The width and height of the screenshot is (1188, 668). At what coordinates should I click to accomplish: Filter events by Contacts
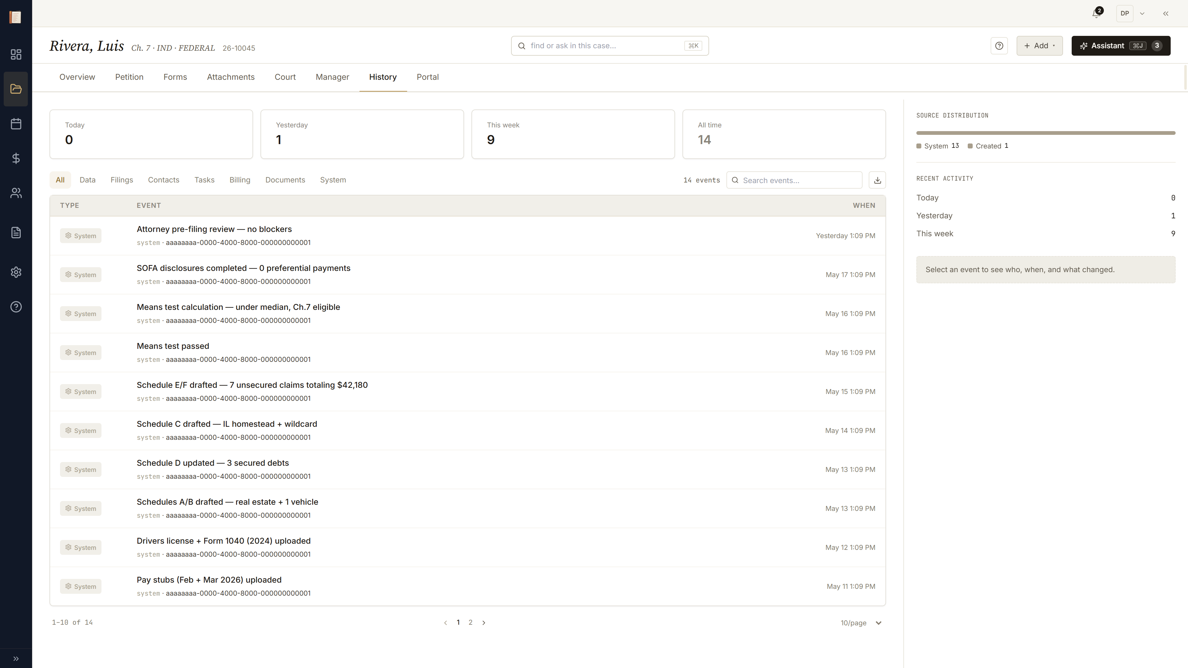(164, 180)
